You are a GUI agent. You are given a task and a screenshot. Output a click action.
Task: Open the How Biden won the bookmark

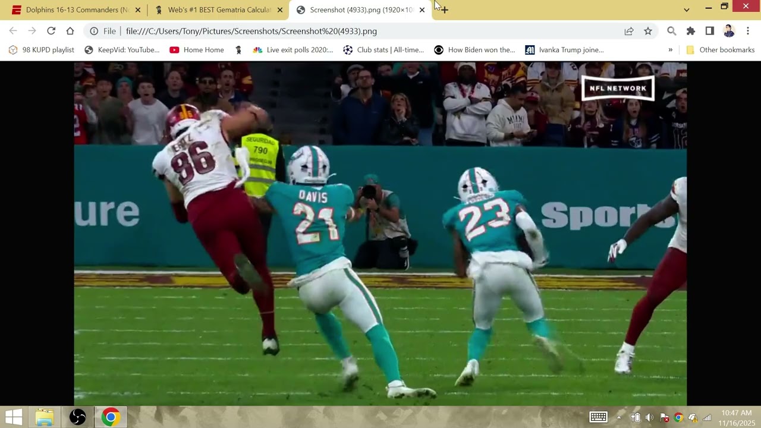pos(475,50)
